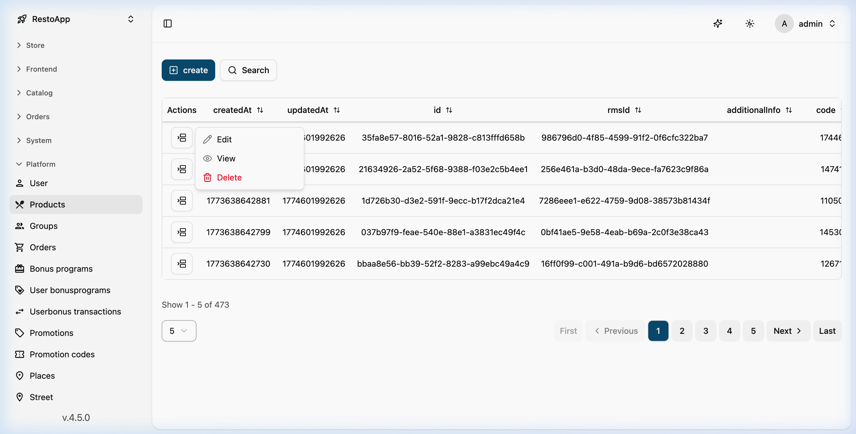Toggle the light/dark theme icon
The width and height of the screenshot is (856, 434).
click(x=750, y=23)
